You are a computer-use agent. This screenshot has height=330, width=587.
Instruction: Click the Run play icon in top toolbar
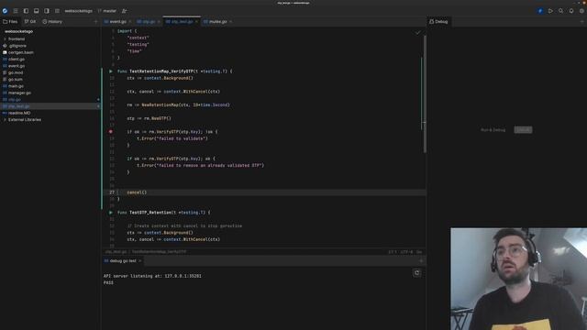coord(550,11)
